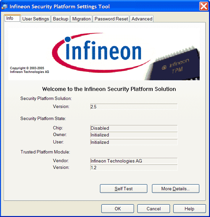Select the Info tab
Image resolution: width=210 pixels, height=217 pixels.
(12, 18)
